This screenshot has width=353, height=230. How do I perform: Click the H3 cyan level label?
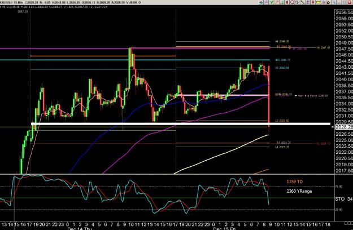point(282,68)
